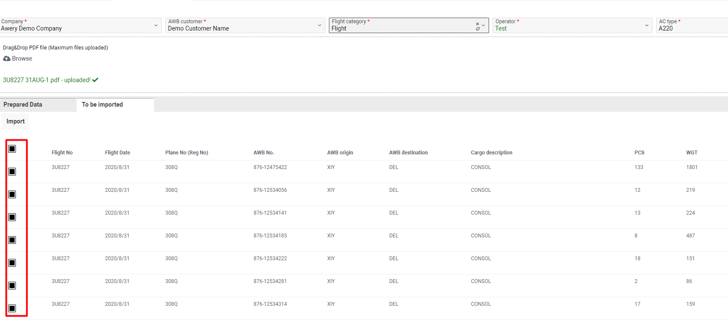Click the green uploaded checkmark icon
This screenshot has height=320, width=728.
[x=95, y=80]
